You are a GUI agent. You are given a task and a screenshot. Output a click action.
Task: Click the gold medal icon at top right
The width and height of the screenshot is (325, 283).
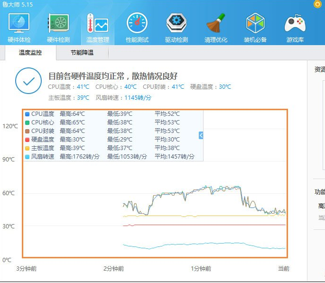tap(317, 4)
